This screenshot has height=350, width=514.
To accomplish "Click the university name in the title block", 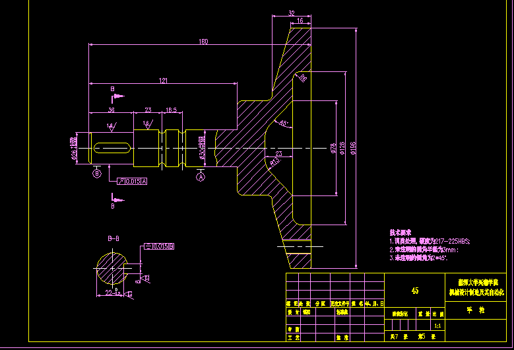I will [x=478, y=283].
